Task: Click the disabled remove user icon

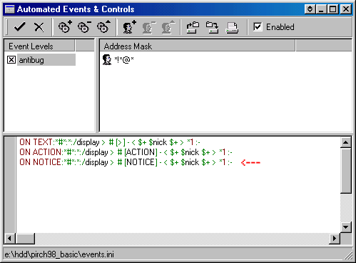Action: pyautogui.click(x=148, y=27)
